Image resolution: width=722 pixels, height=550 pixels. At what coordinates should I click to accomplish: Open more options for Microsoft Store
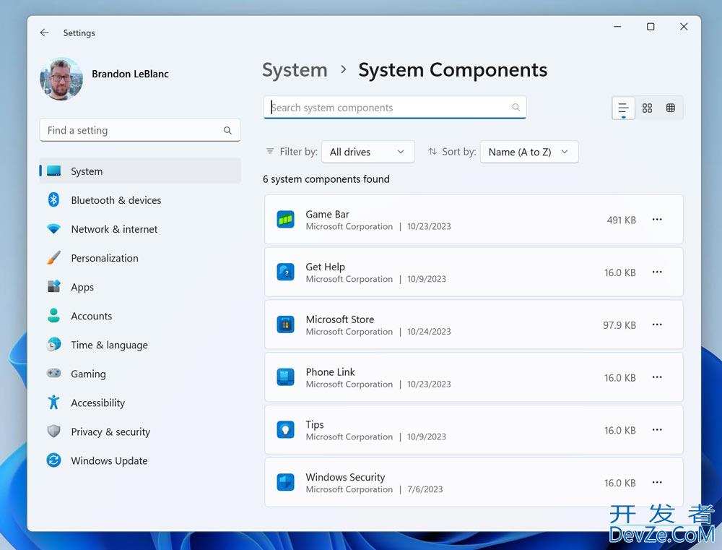click(x=657, y=325)
